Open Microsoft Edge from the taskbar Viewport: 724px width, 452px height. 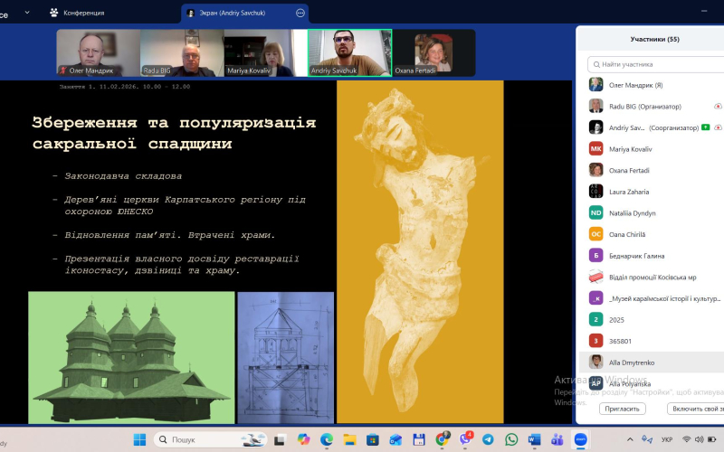coord(327,439)
